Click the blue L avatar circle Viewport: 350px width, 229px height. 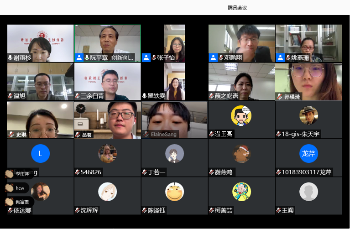(x=41, y=154)
